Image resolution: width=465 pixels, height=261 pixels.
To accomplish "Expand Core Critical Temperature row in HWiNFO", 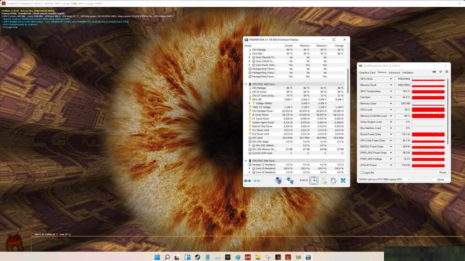I will click(250, 61).
